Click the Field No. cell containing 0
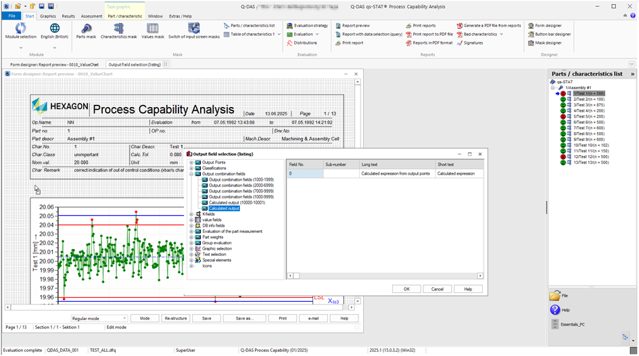 click(x=305, y=173)
